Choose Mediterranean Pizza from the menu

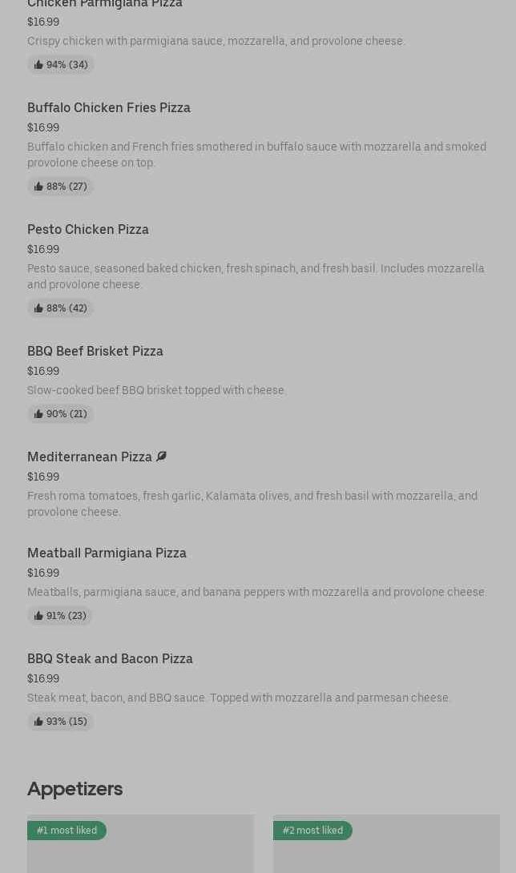click(90, 457)
